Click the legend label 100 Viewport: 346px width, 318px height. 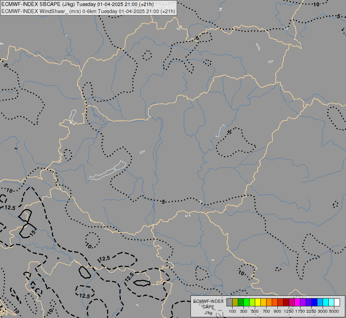tap(232, 311)
